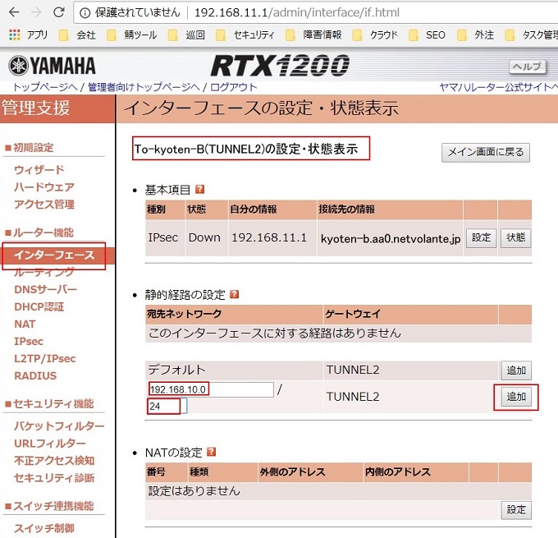Screen dimensions: 558x538
Task: Click the browser back arrow
Action: (14, 12)
